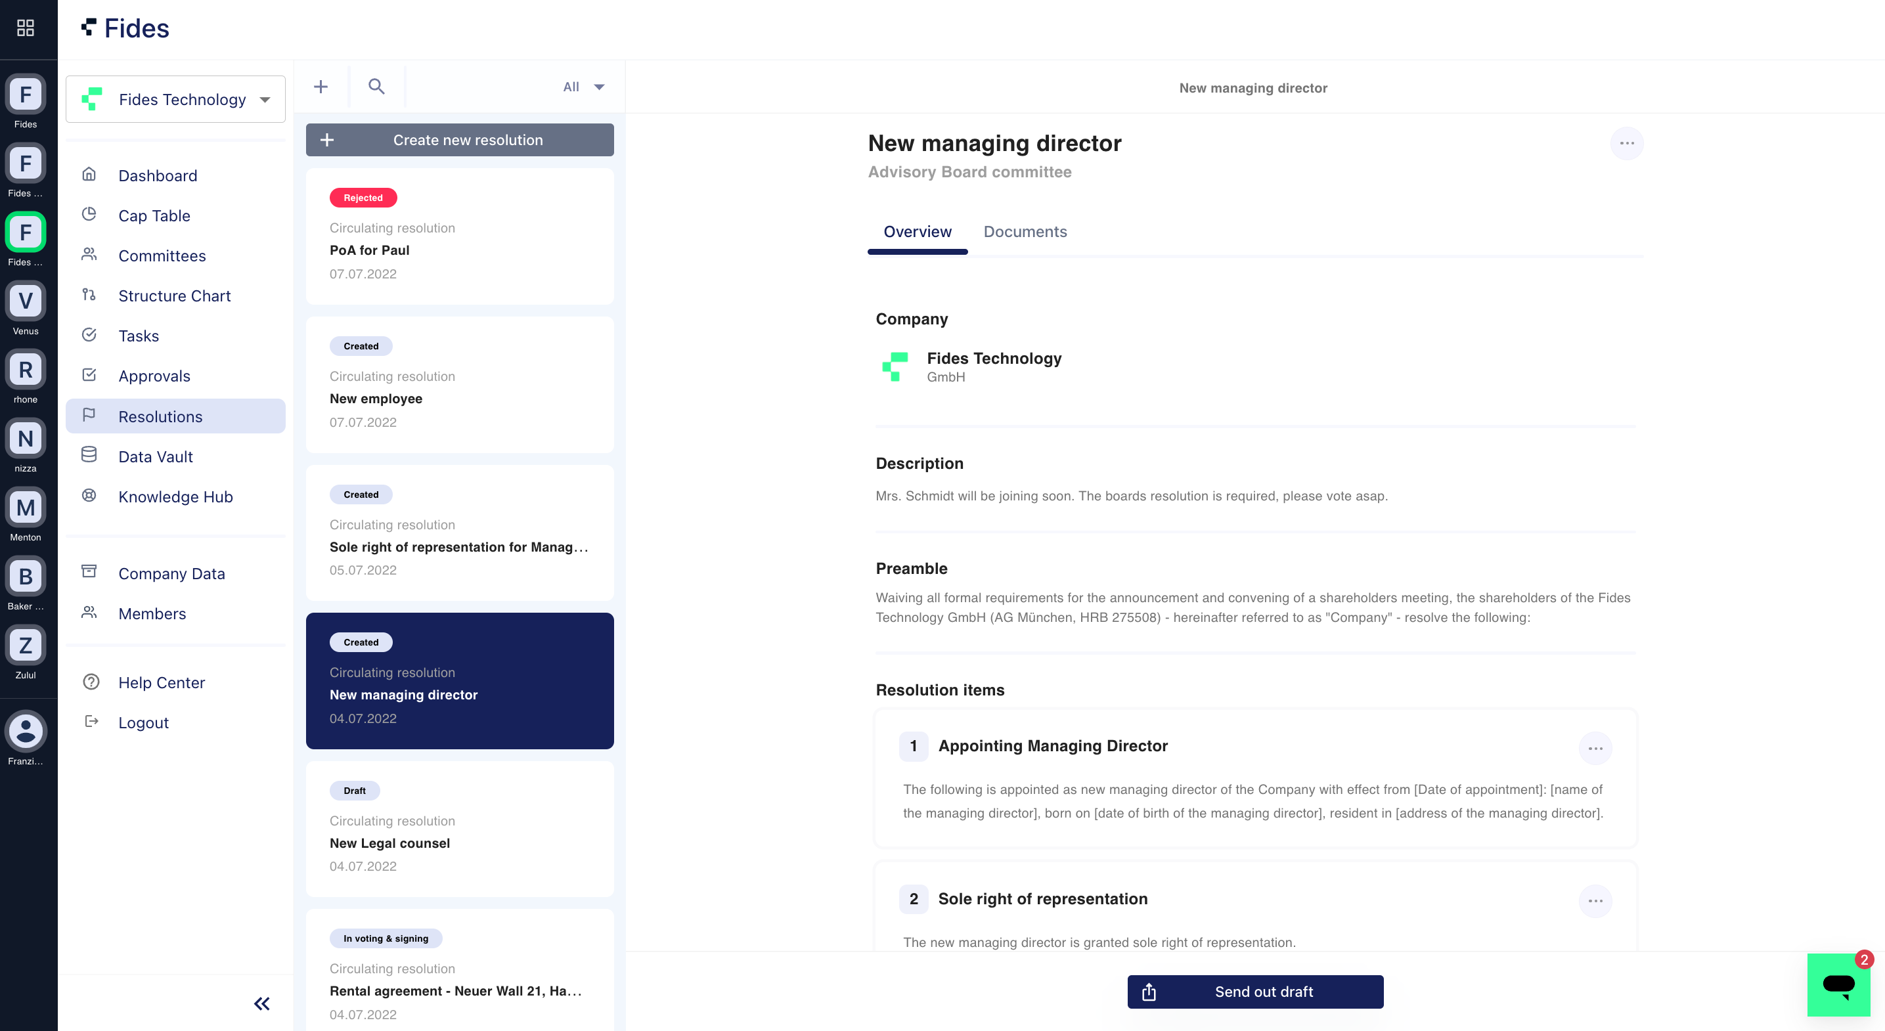Switch to the Documents tab
Image resolution: width=1885 pixels, height=1031 pixels.
coord(1025,232)
